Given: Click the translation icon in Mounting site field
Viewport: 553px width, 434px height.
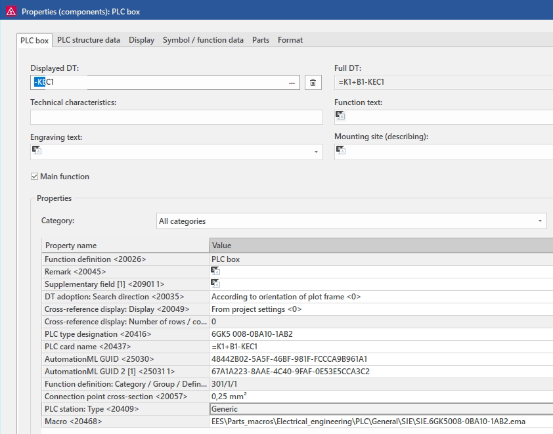Looking at the screenshot, I should tap(340, 150).
